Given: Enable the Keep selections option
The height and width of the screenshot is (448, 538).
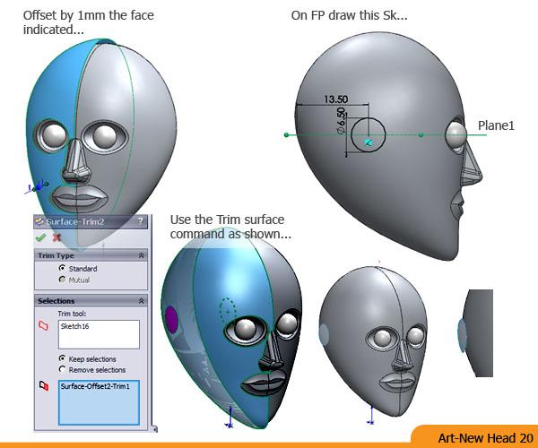Looking at the screenshot, I should click(x=62, y=358).
